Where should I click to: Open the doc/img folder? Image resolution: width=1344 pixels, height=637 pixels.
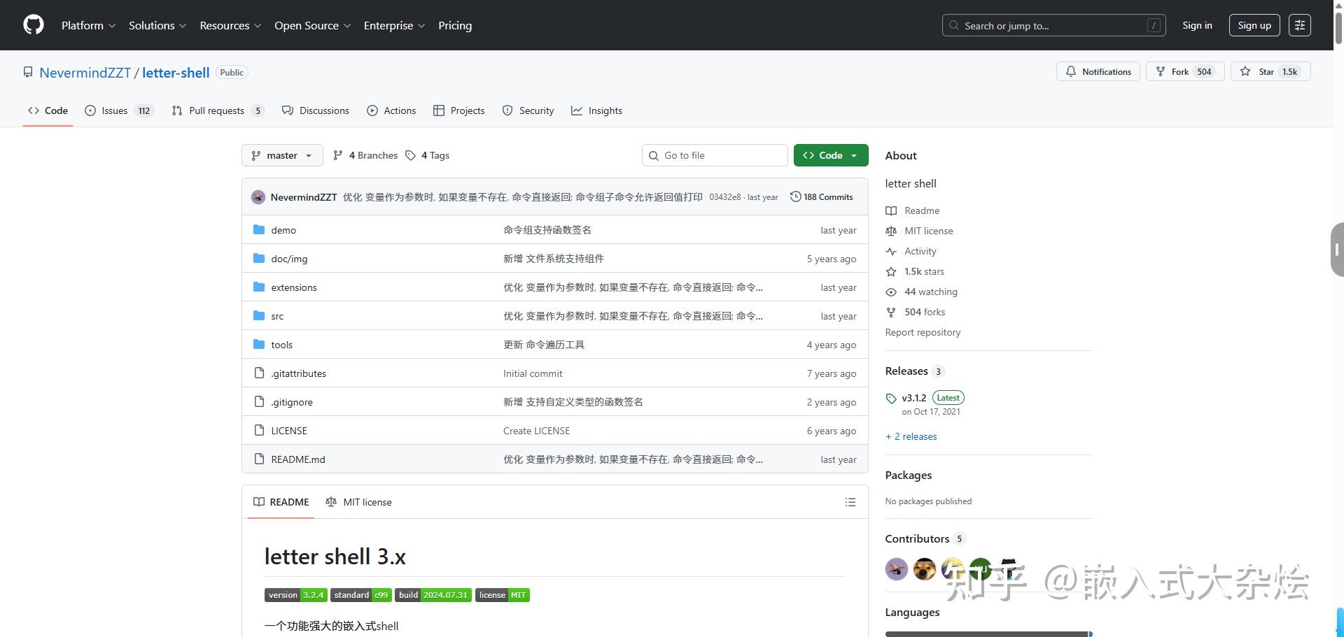pos(289,259)
